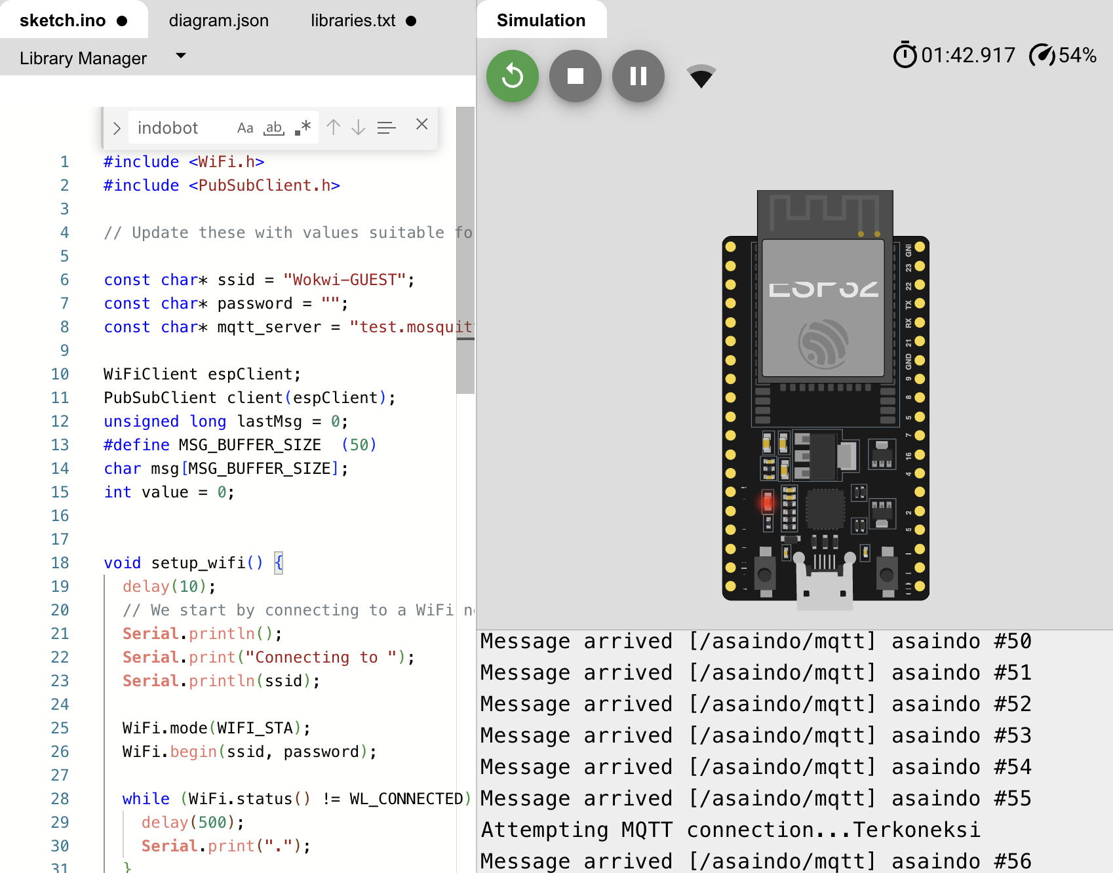Select the Simulation tab
1113x873 pixels.
coord(541,20)
